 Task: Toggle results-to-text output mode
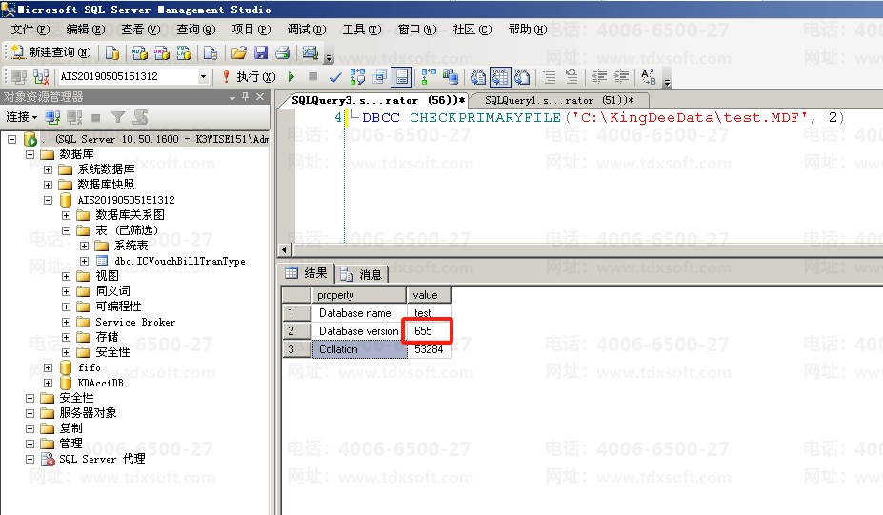(x=477, y=76)
